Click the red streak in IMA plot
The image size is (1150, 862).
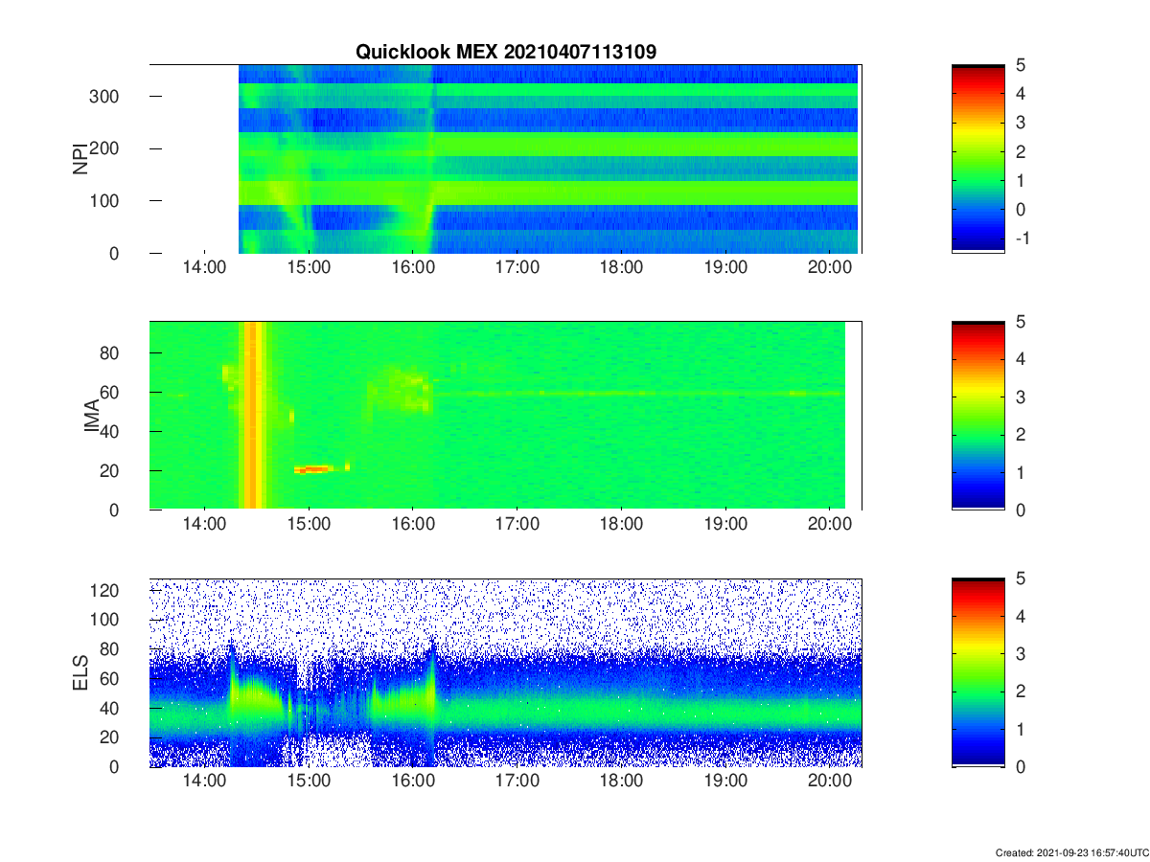tap(312, 468)
